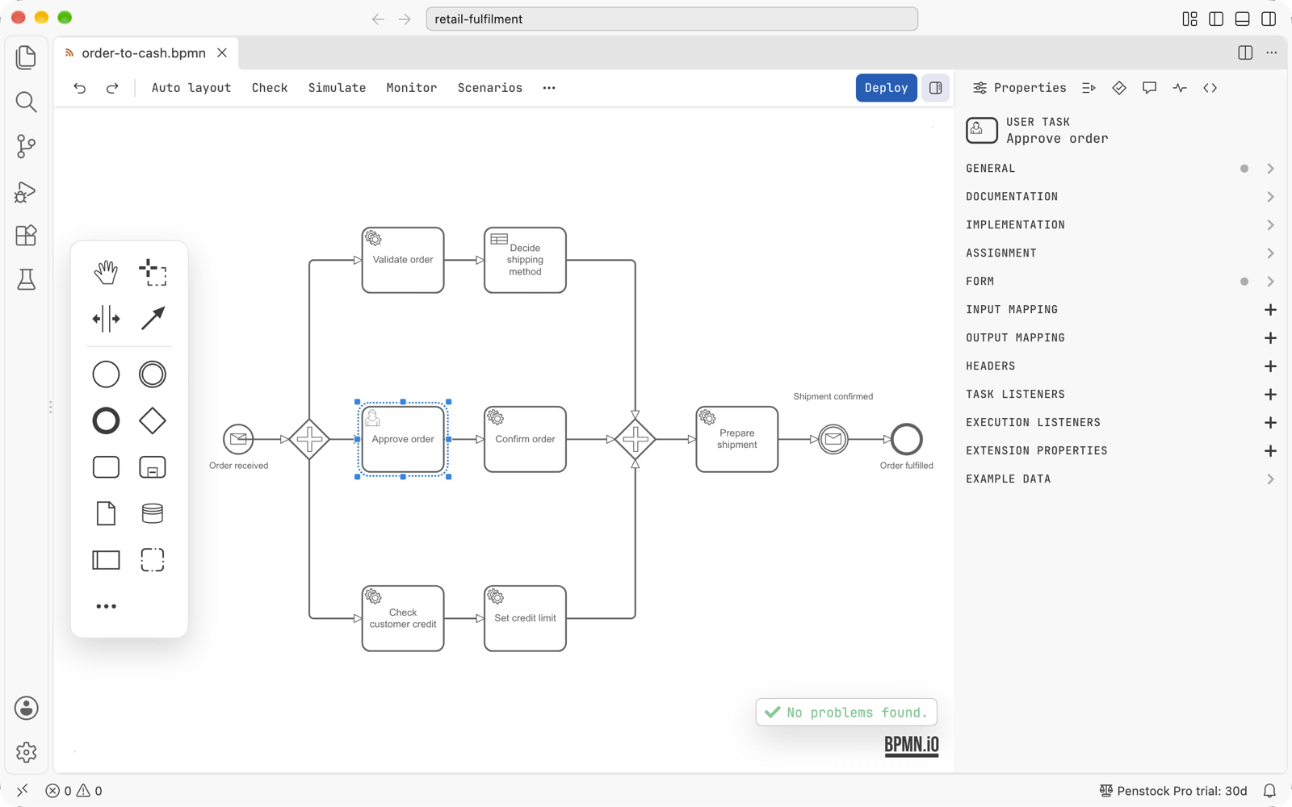Pick the Global Connect arrow tool

tap(153, 319)
